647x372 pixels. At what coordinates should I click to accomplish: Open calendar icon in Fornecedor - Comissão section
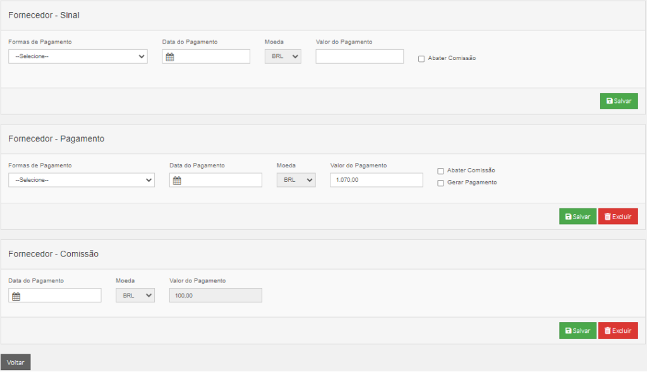pos(16,296)
